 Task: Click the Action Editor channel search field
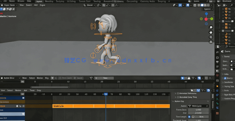coord(10,82)
